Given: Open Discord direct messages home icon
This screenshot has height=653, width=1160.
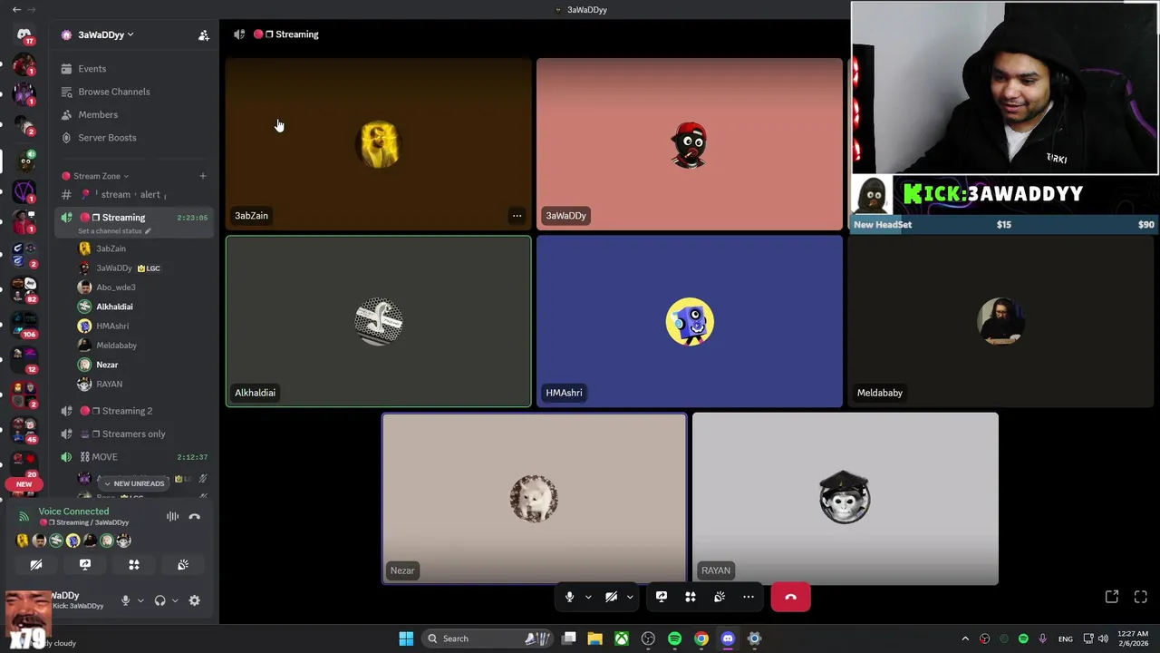Looking at the screenshot, I should coord(24,34).
